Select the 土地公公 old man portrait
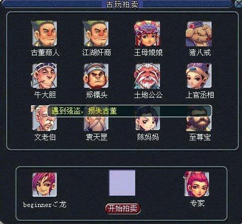242x224 pixels. [148, 76]
